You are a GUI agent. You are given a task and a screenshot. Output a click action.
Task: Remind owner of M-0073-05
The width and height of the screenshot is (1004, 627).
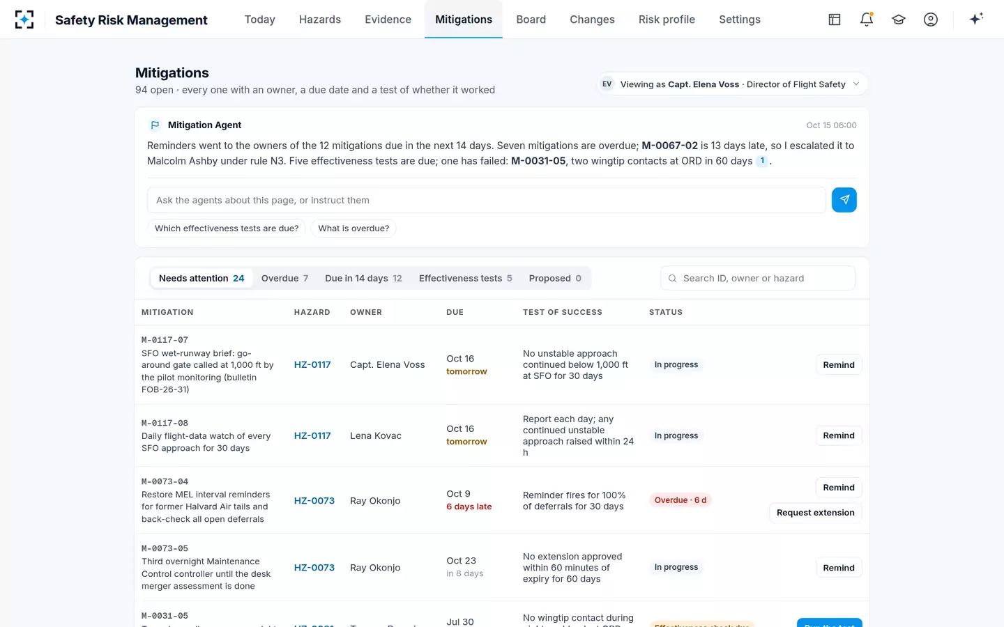839,568
